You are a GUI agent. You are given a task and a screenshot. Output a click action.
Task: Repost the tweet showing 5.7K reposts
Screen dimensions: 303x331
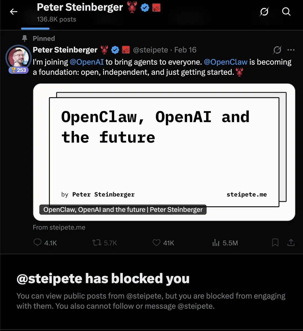point(104,243)
